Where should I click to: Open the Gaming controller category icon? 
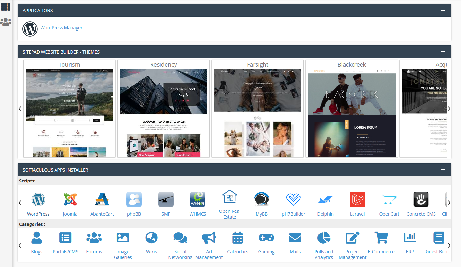coord(266,238)
